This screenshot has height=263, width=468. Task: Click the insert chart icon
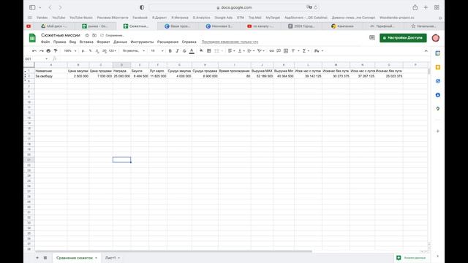tap(286, 51)
